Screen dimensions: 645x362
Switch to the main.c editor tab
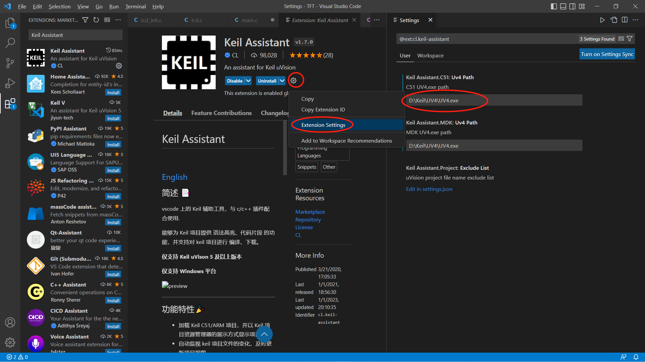coord(254,20)
